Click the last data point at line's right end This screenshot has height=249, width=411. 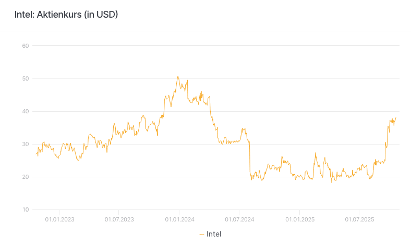(x=396, y=117)
